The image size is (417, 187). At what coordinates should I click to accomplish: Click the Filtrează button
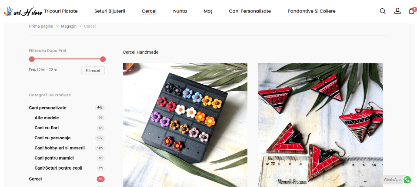(93, 71)
